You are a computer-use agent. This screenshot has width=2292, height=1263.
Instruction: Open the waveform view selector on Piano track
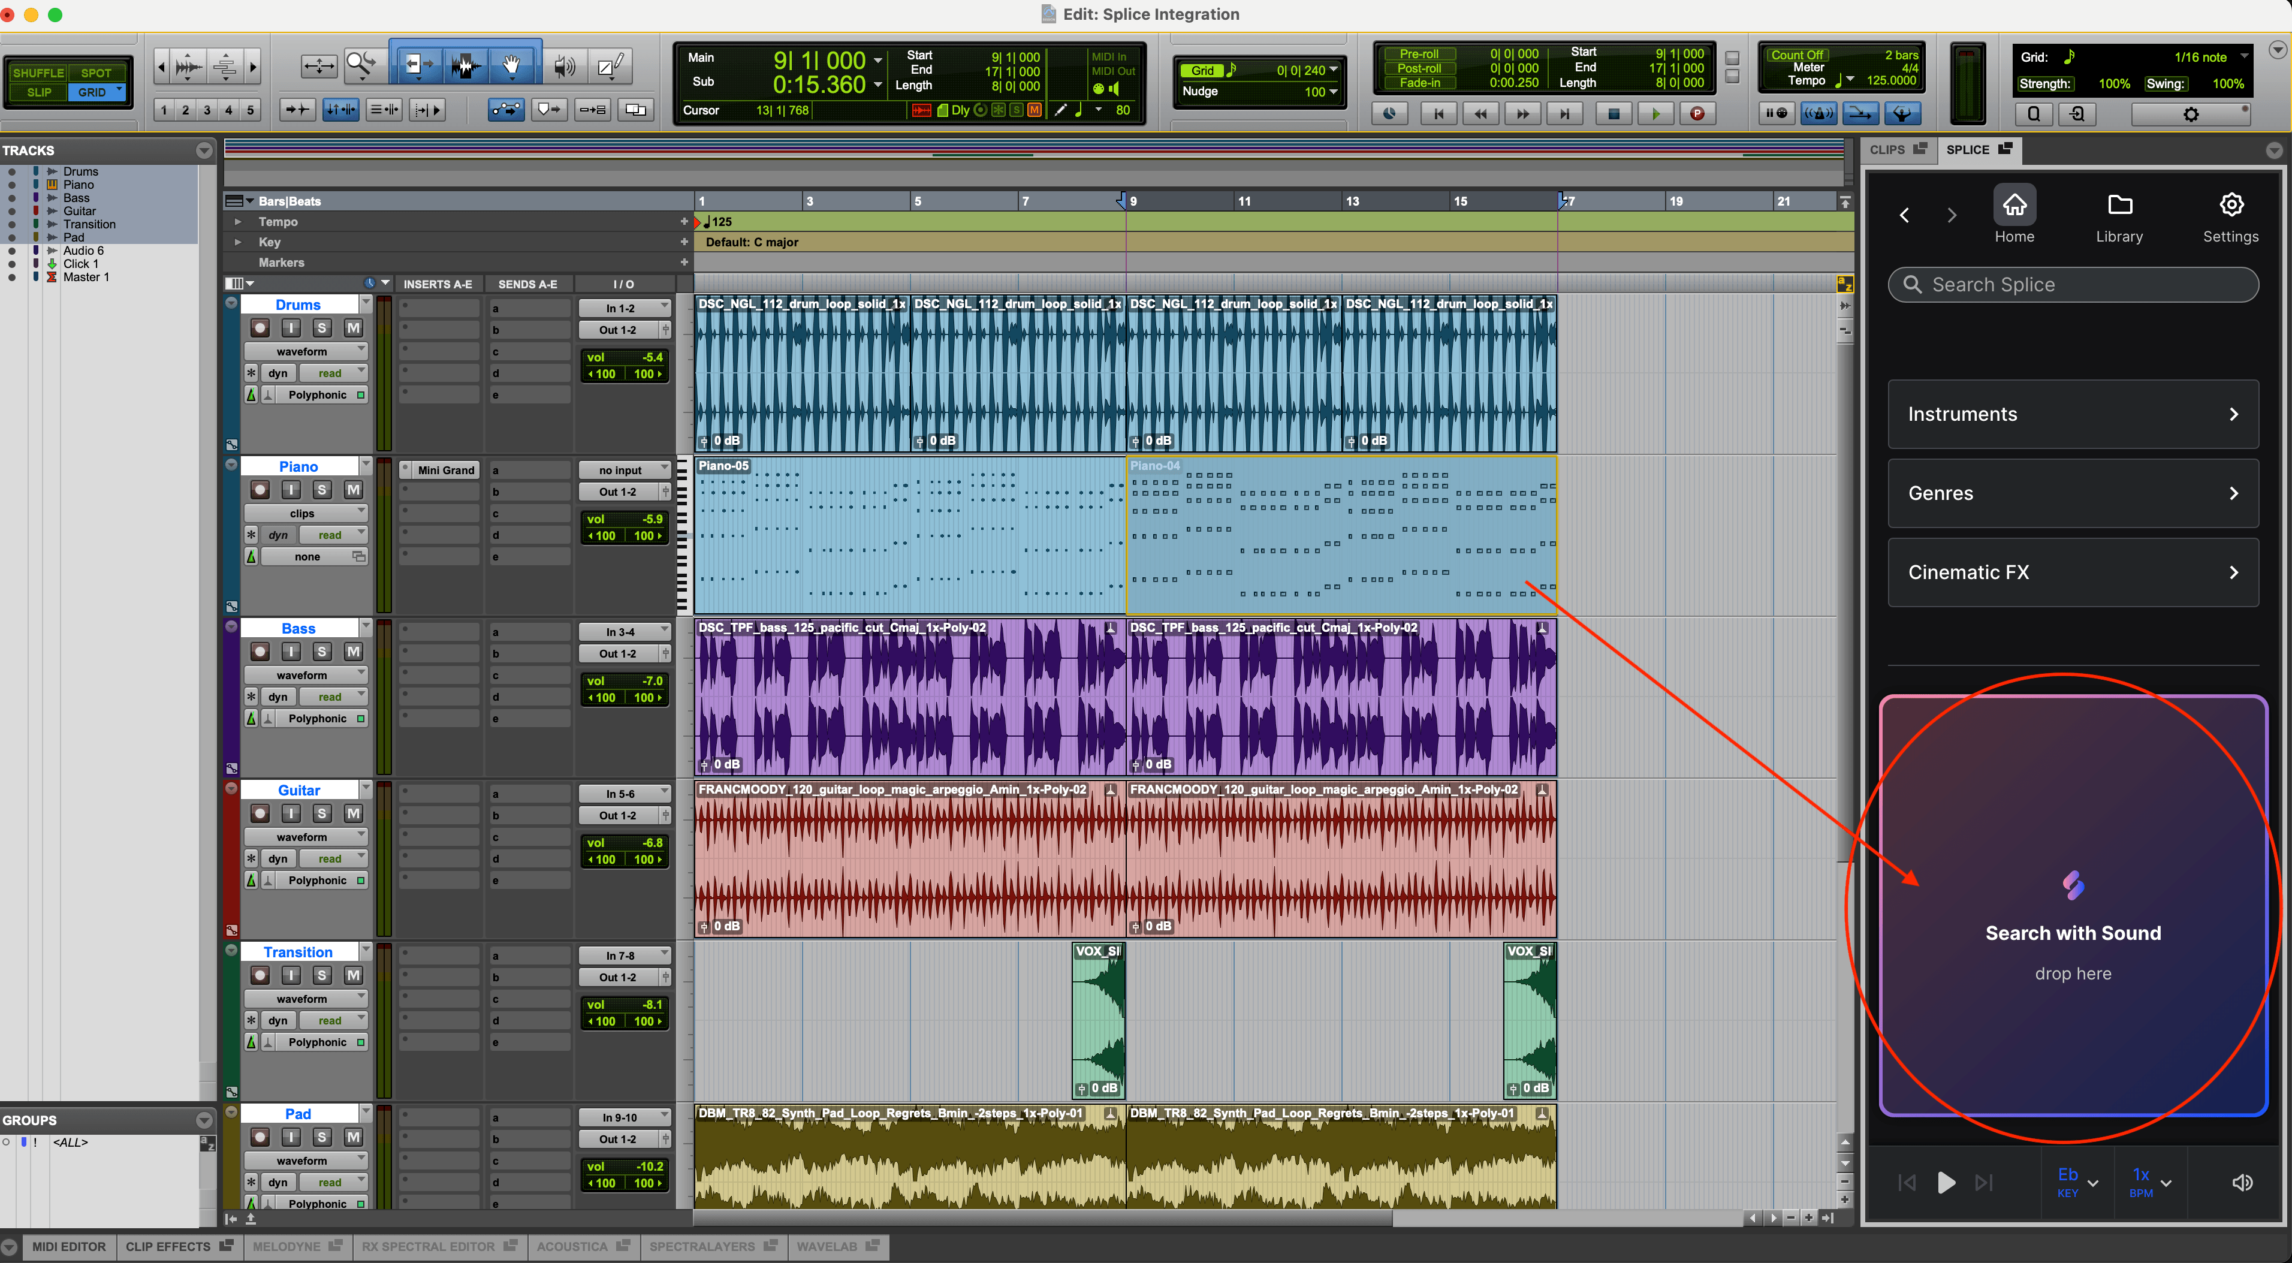(x=306, y=513)
